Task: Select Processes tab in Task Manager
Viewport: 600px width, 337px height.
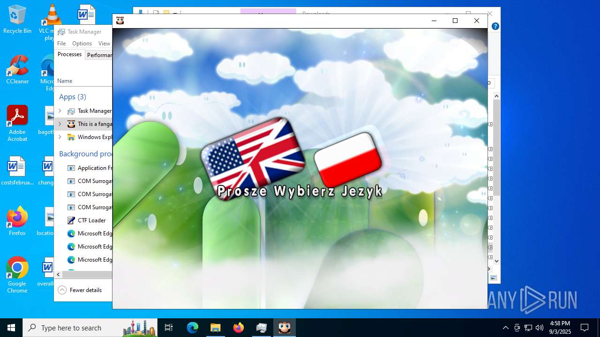Action: (69, 54)
